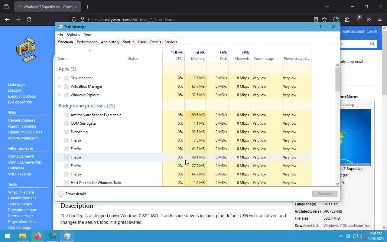Sort by the Disk column header
This screenshot has width=387, height=242.
pos(218,55)
